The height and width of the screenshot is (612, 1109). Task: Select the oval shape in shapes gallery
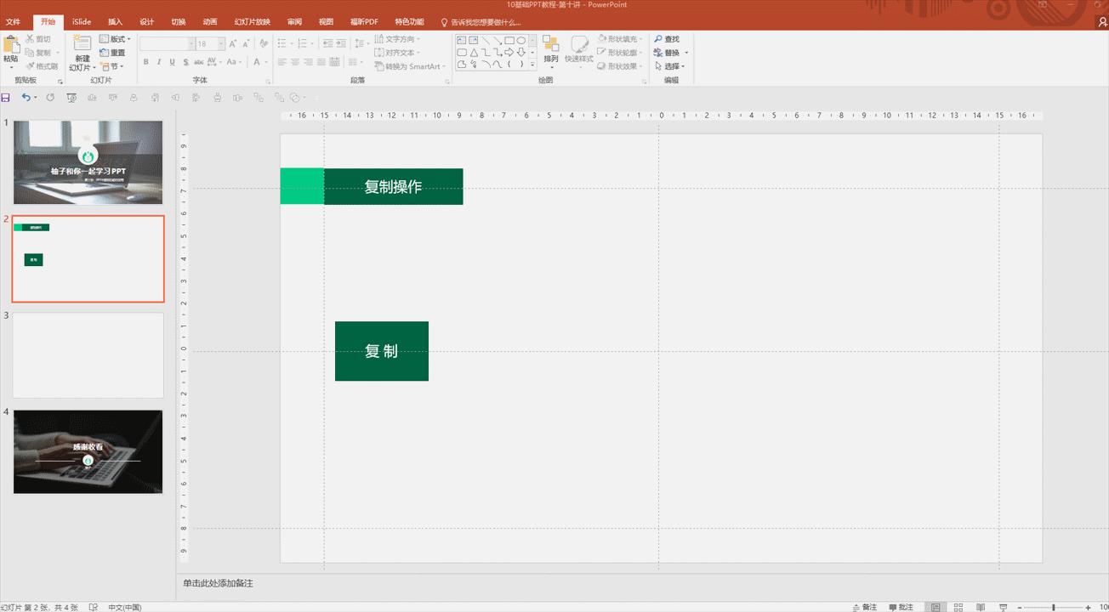coord(521,40)
